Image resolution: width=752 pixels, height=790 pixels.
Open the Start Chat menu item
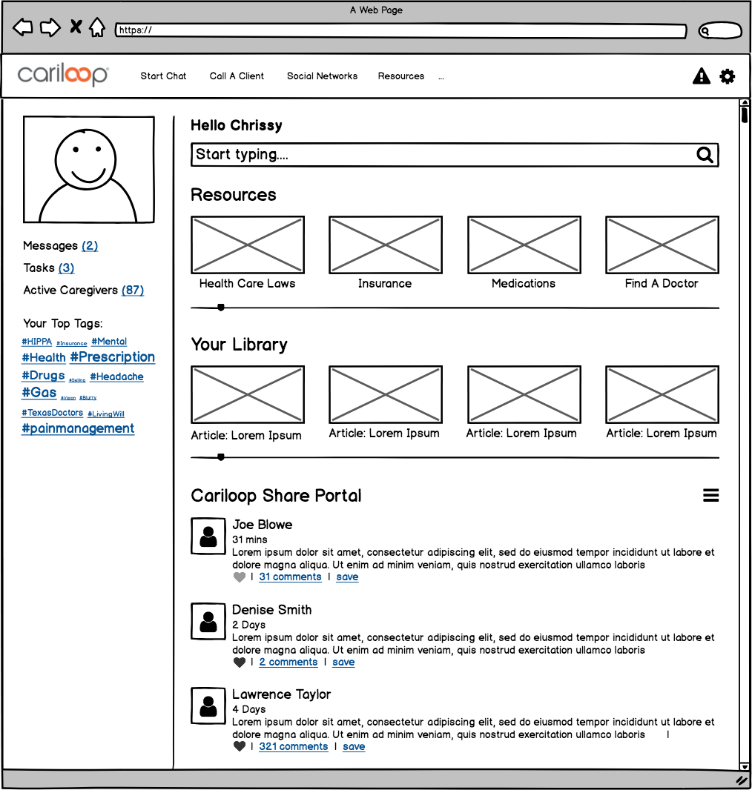pos(163,76)
